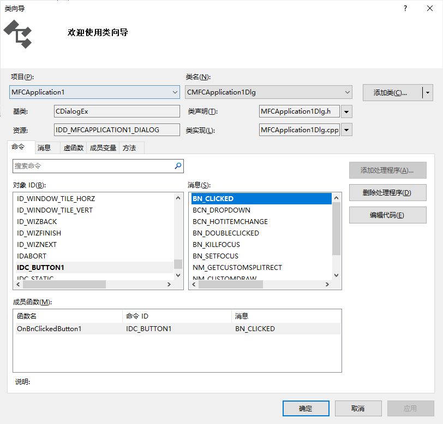Select BCN_HOTITEMCHANGE in the messages list
This screenshot has height=424, width=443.
261,222
